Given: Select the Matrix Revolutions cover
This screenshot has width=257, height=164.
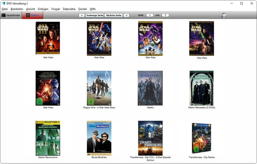Looking at the screenshot, I should [x=48, y=138].
